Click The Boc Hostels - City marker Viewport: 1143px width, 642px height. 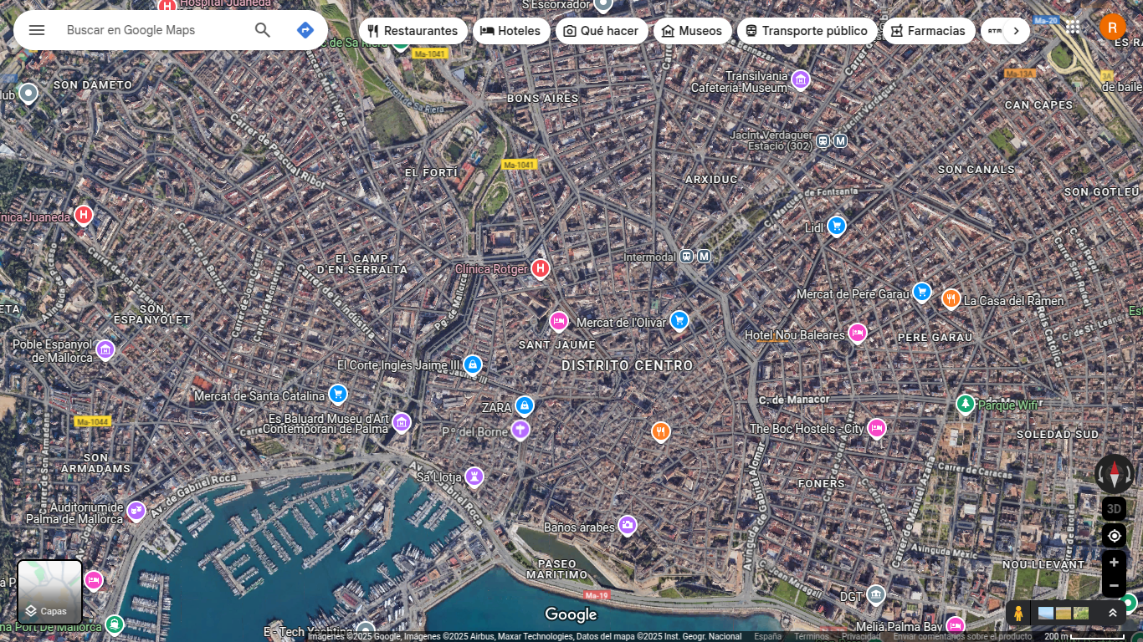pos(877,428)
